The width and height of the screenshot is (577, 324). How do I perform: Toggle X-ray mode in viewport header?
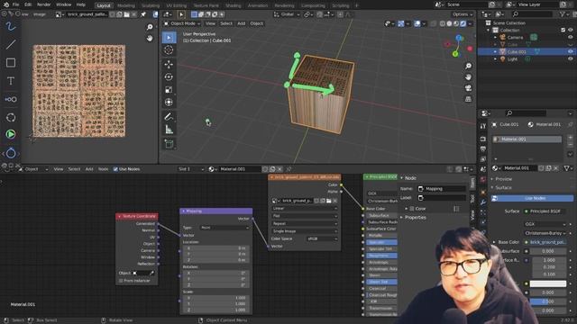[434, 23]
